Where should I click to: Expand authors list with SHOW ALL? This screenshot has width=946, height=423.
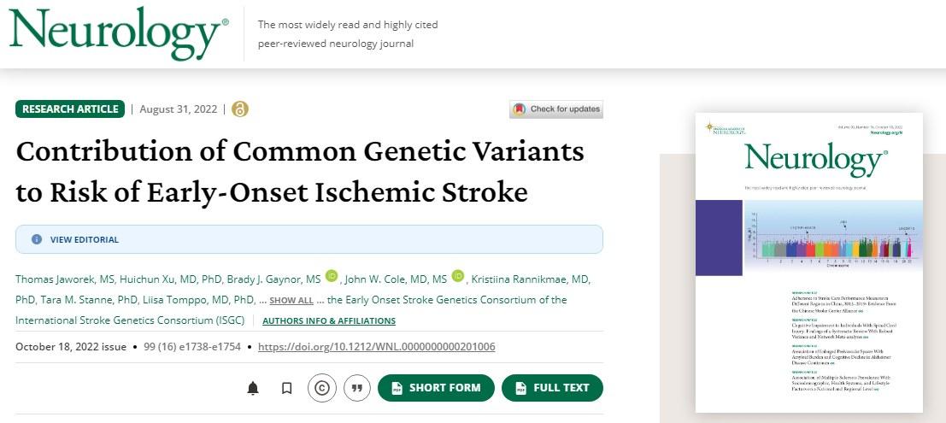click(x=291, y=301)
